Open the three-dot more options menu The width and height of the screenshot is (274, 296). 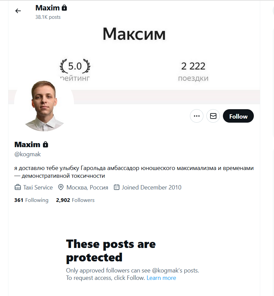click(x=197, y=116)
